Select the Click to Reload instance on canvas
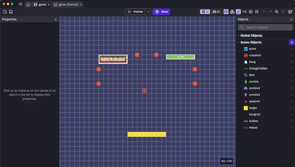The height and width of the screenshot is (167, 295). tap(113, 59)
